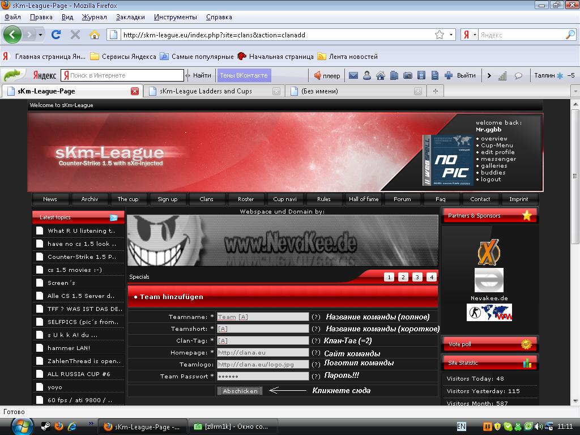The height and width of the screenshot is (435, 580).
Task: Open the Firefox home page icon
Action: coord(95,35)
